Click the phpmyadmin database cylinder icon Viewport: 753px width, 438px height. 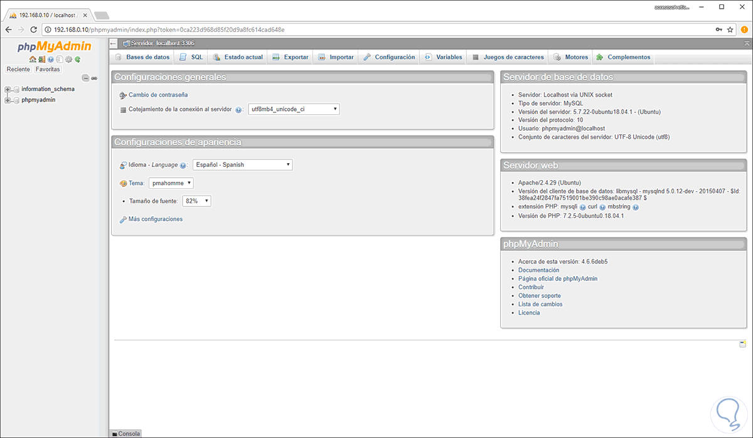coord(16,100)
